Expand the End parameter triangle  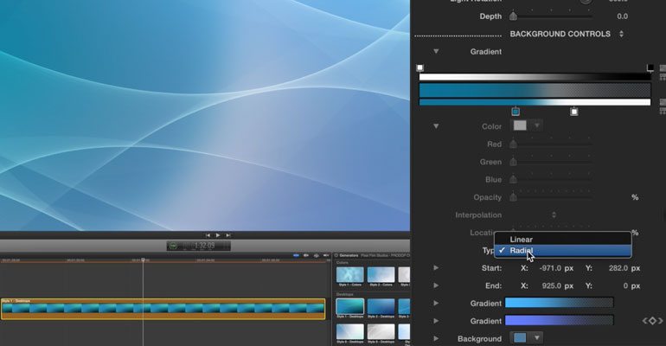436,285
